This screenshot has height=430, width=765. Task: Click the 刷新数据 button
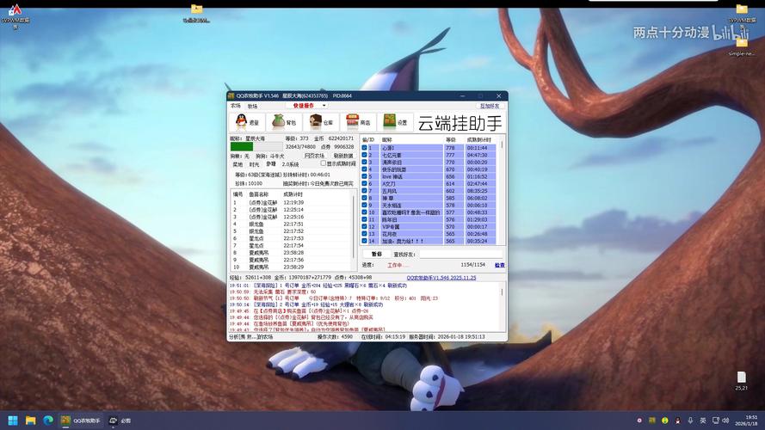[x=343, y=156]
